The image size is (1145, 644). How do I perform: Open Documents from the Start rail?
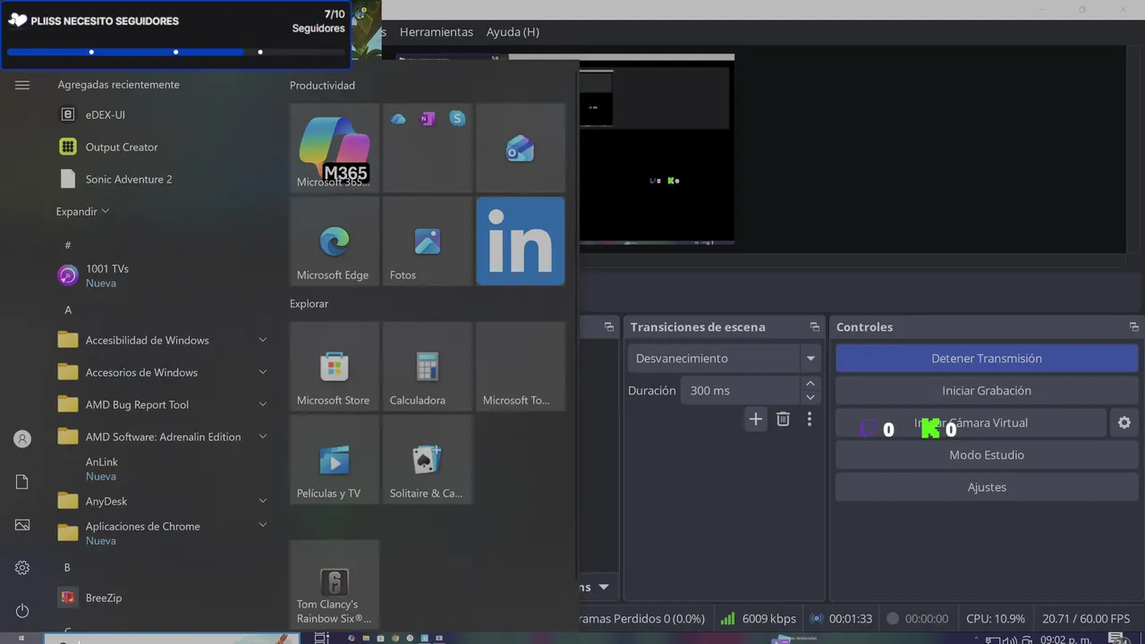(22, 482)
